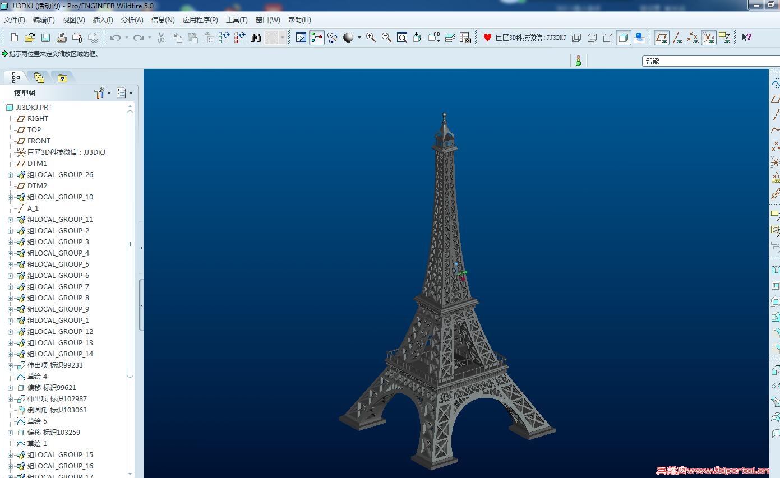
Task: Toggle annotation element display
Action: [724, 38]
